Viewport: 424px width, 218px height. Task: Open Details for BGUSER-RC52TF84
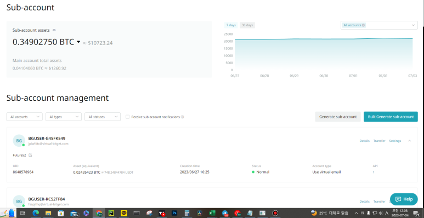click(364, 202)
